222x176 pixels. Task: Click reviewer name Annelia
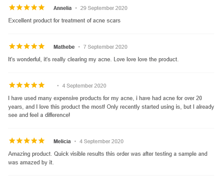click(63, 8)
